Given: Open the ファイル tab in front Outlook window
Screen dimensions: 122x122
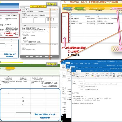Looking at the screenshot, I should click(73, 71).
